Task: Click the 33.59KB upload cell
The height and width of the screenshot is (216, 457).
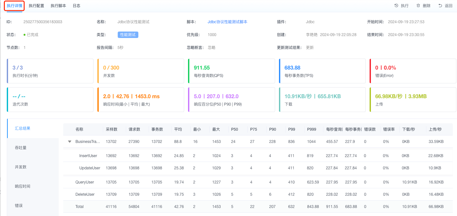Action: tap(436, 142)
